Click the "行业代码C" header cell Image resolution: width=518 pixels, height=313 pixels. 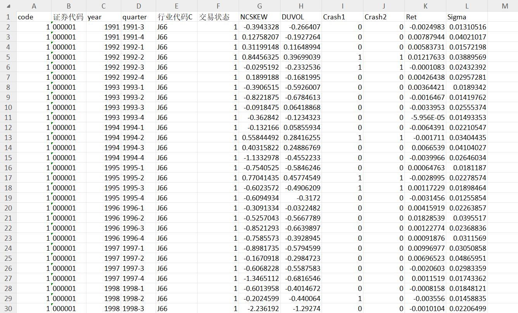click(x=177, y=17)
